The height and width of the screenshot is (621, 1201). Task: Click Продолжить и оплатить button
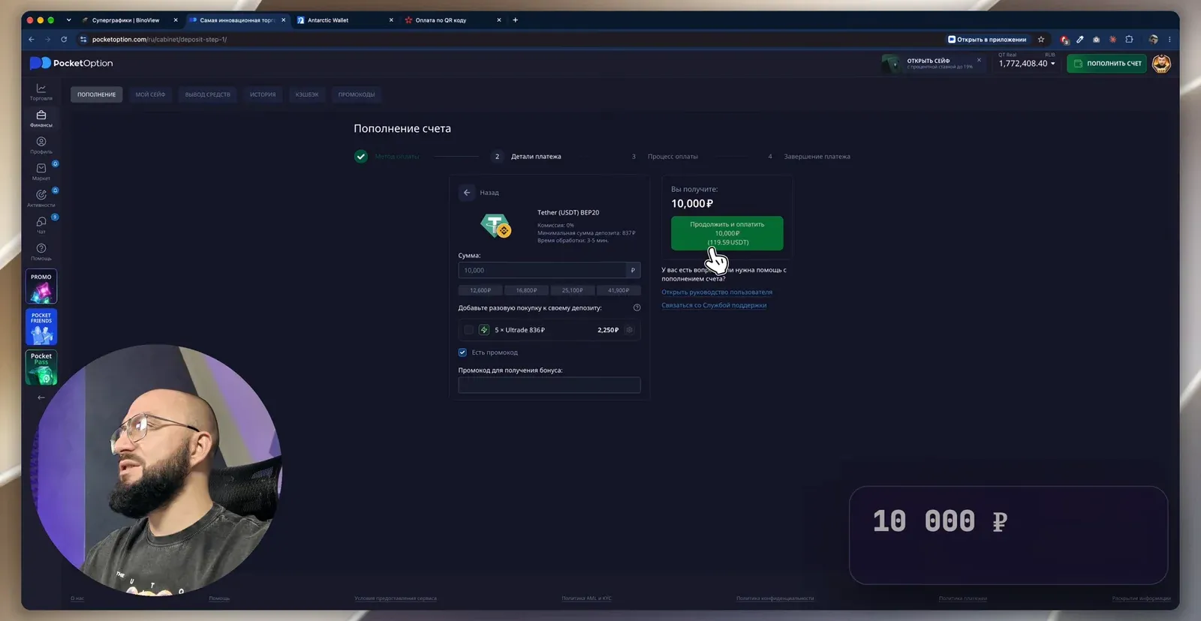coord(727,233)
